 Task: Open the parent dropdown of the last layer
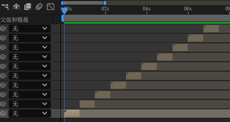pos(30,113)
